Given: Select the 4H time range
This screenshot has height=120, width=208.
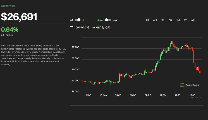Looking at the screenshot, I should (x=155, y=20).
